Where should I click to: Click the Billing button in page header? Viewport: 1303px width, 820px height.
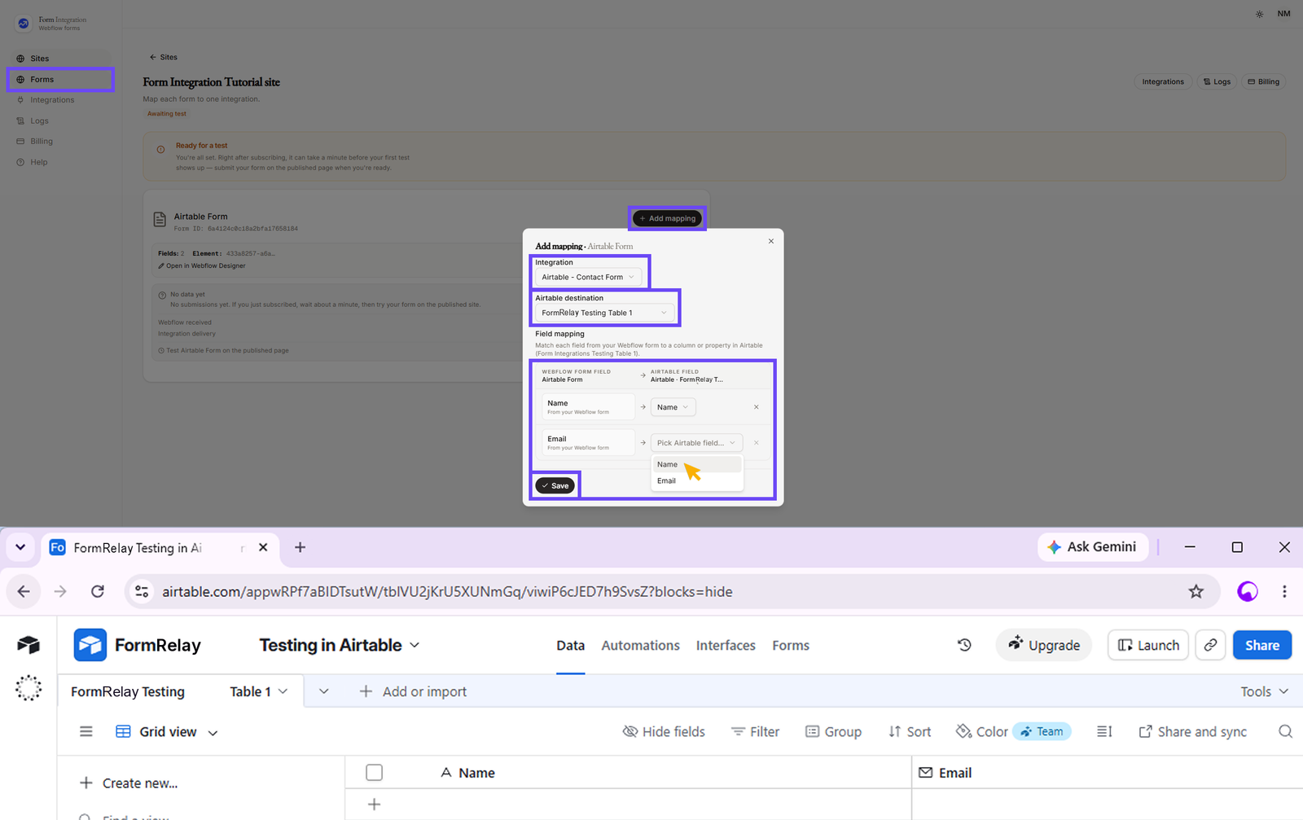tap(1263, 81)
